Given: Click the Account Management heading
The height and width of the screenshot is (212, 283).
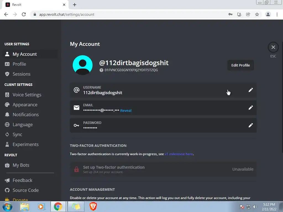Looking at the screenshot, I should 92,189.
